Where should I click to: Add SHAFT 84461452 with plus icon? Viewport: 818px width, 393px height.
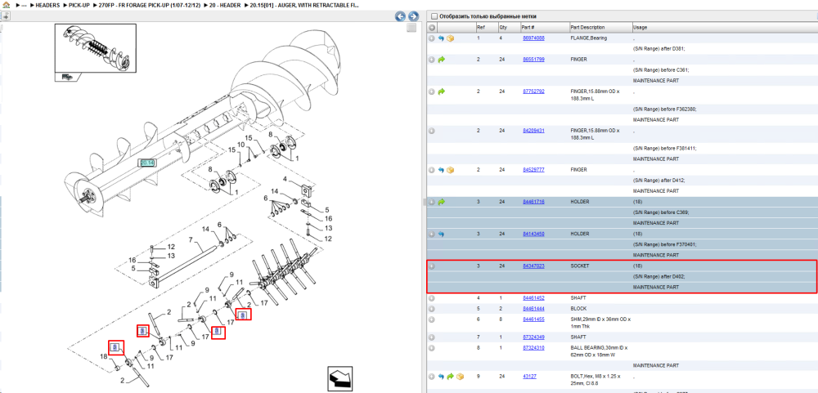click(x=431, y=298)
